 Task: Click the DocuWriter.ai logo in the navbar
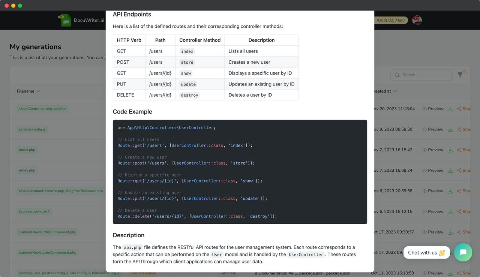tap(81, 20)
